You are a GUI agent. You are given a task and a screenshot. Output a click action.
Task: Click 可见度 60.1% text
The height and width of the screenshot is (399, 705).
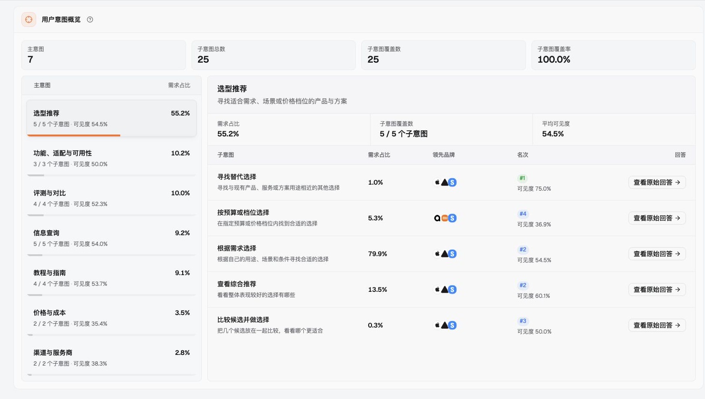533,296
